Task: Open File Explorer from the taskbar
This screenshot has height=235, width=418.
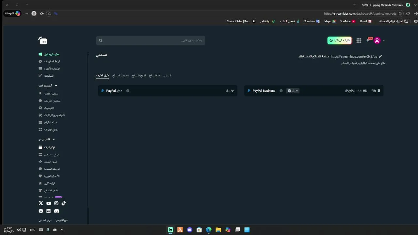Action: 218,230
